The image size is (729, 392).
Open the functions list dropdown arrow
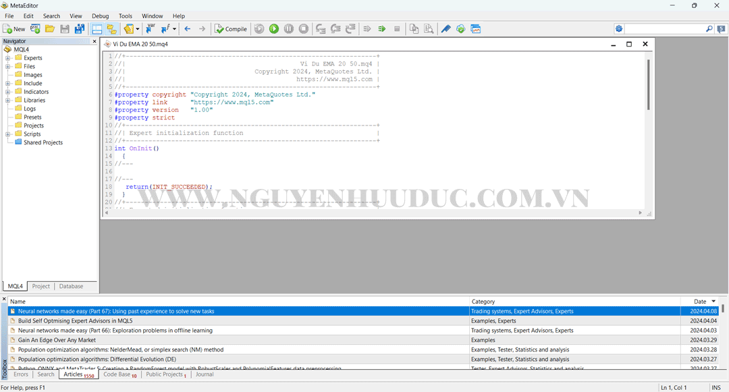pos(174,29)
